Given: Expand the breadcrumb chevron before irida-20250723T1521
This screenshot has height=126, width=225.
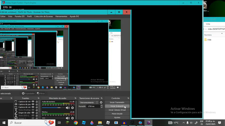Looking at the screenshot, I should tap(206, 29).
